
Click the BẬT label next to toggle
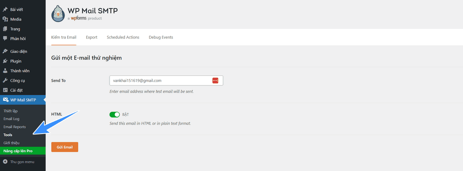(126, 114)
